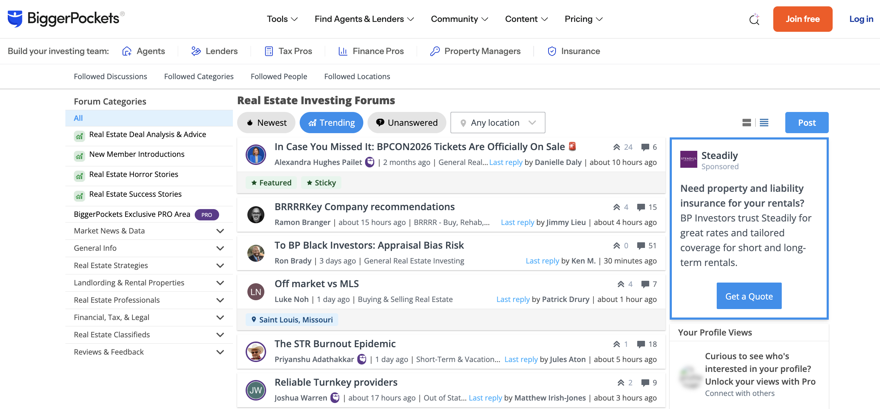Switch to compact list view icon

764,123
